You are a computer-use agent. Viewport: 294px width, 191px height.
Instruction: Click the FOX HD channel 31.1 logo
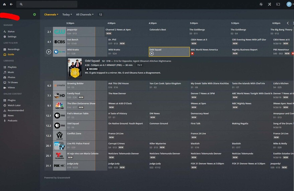60,166
